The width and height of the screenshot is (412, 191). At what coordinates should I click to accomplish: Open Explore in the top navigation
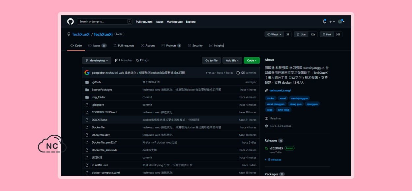[191, 22]
